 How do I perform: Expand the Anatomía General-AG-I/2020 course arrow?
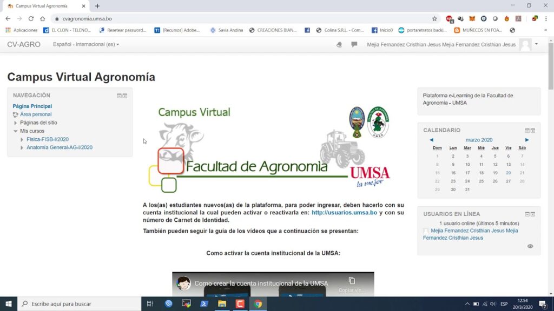pyautogui.click(x=22, y=147)
